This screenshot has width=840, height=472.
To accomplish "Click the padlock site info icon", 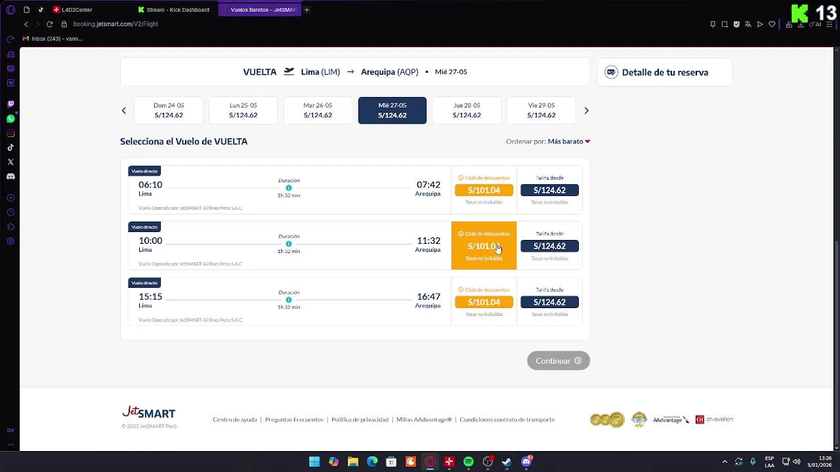I will [64, 24].
